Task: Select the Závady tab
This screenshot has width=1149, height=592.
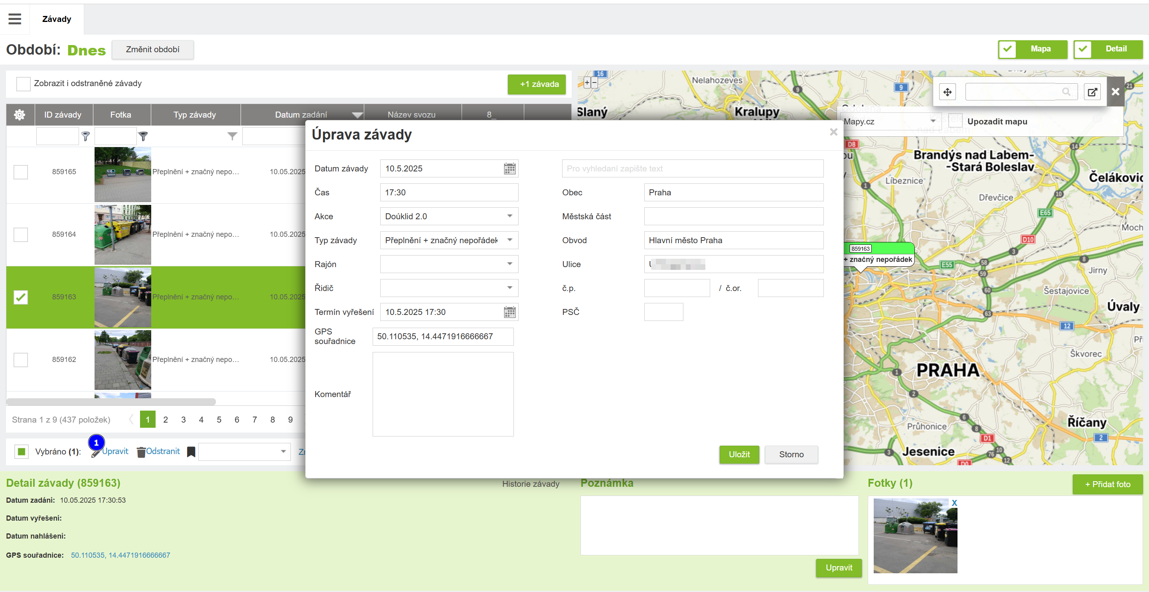Action: pyautogui.click(x=57, y=19)
